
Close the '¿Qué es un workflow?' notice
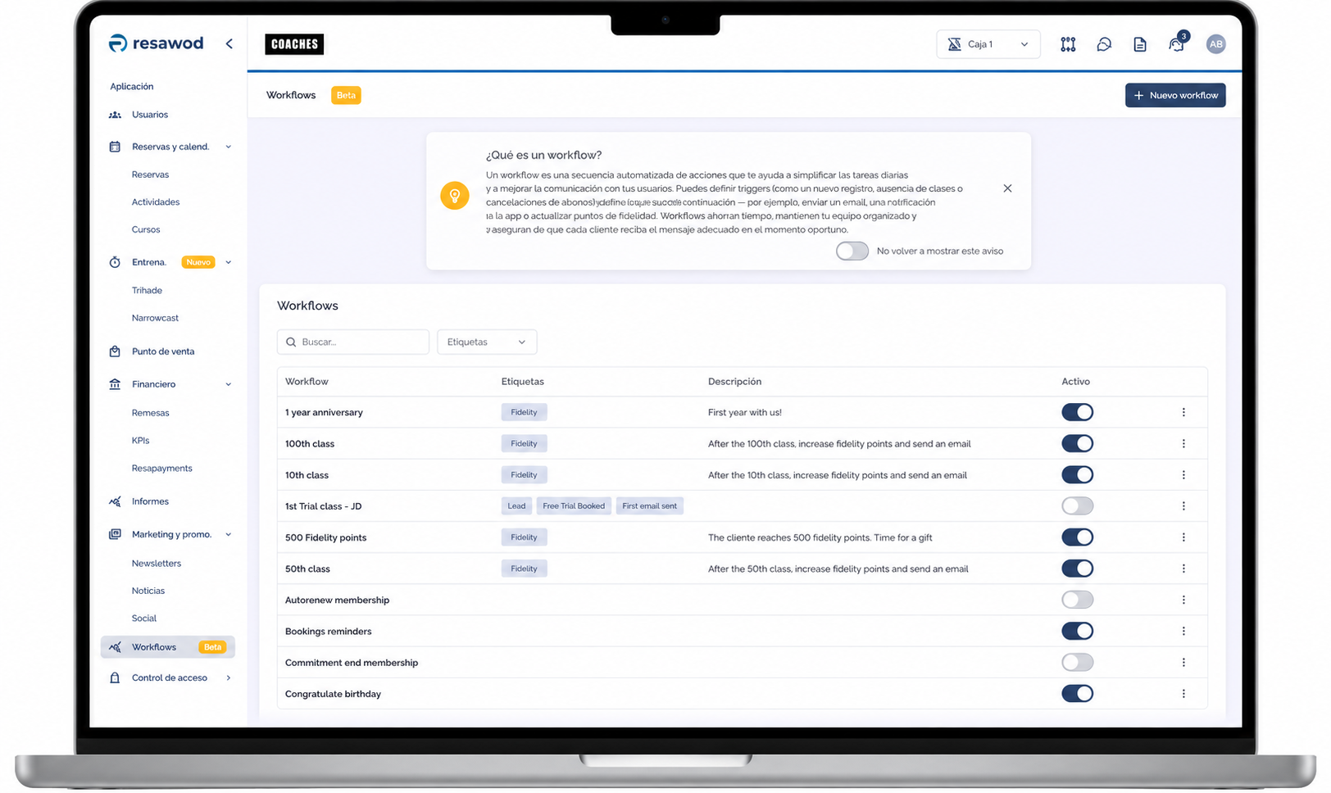click(x=1007, y=188)
